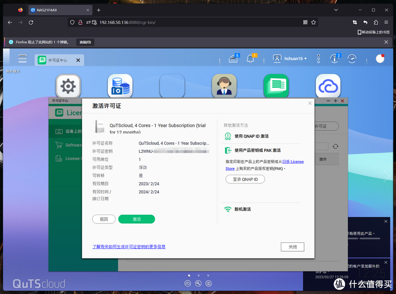Open 移动设备上的书签 bookmarks folder
Screen dimensions: 396x294
pyautogui.click(x=374, y=32)
